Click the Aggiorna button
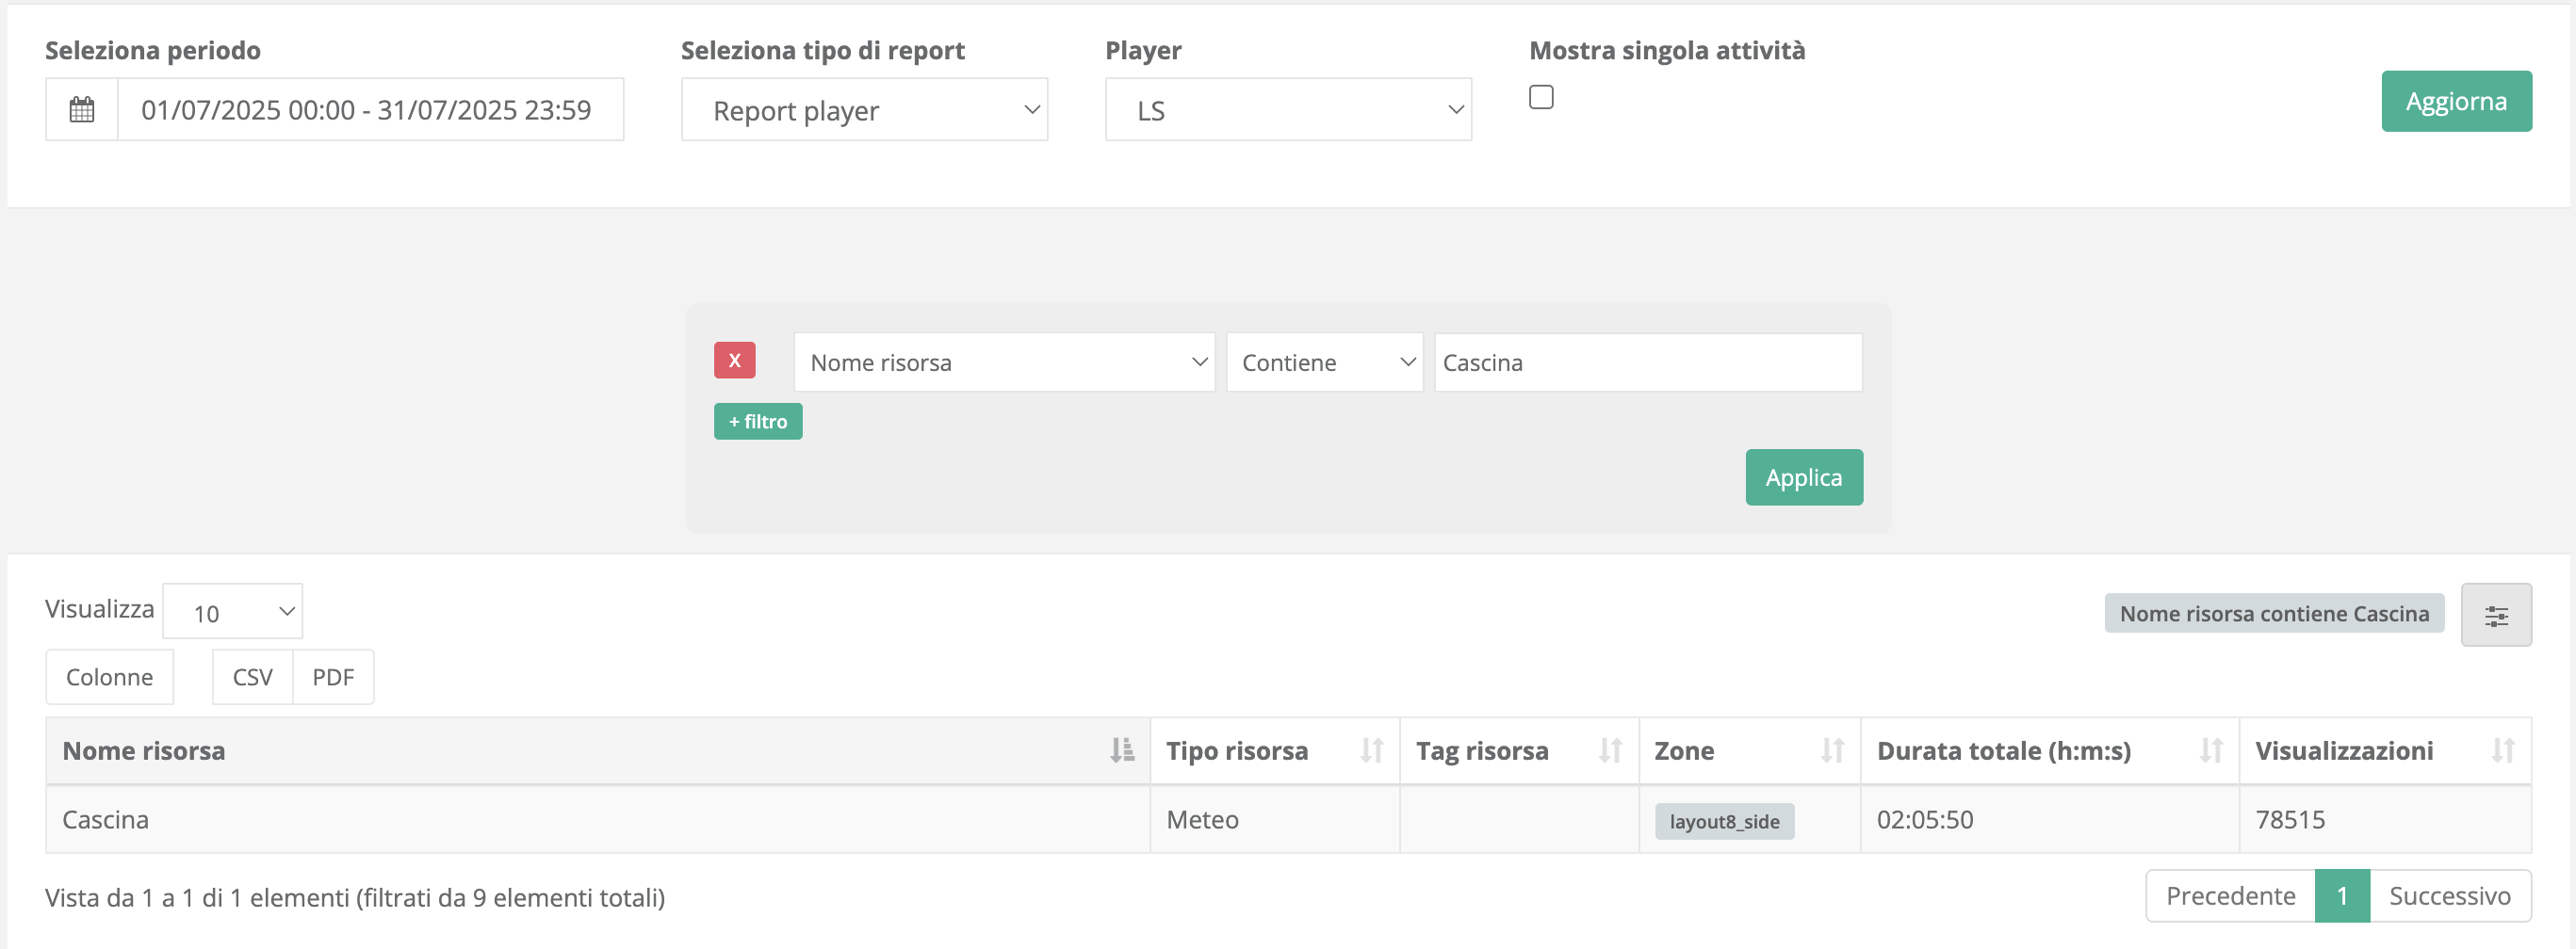Viewport: 2576px width, 949px height. (x=2456, y=101)
